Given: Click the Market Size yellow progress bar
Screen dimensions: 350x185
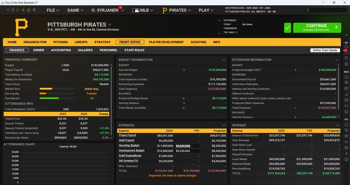Looking at the screenshot, I should point(46,89).
